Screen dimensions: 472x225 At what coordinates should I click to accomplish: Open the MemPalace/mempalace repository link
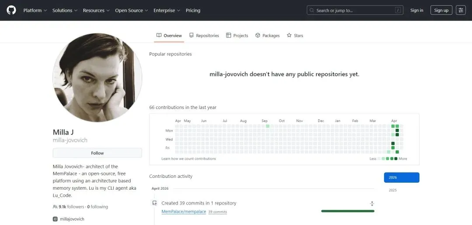point(184,211)
